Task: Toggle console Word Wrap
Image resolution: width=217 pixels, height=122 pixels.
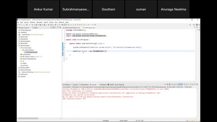Action: pyautogui.click(x=177, y=84)
